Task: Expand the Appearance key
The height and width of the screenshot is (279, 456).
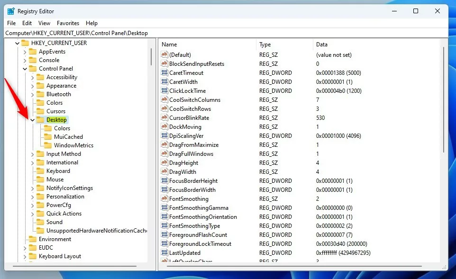Action: pyautogui.click(x=32, y=86)
